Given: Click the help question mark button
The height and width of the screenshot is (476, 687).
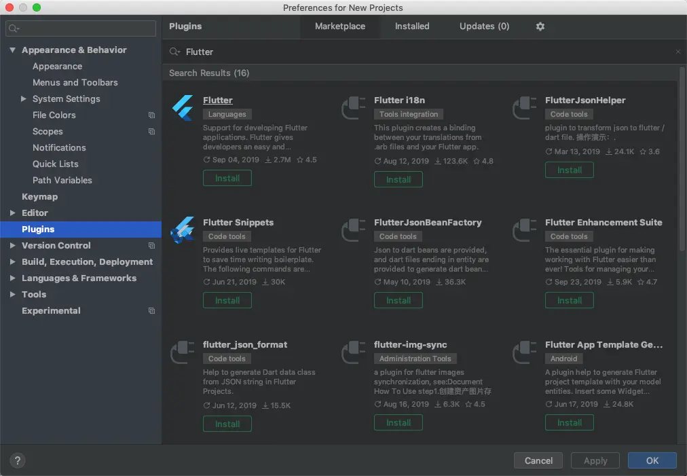Looking at the screenshot, I should pyautogui.click(x=18, y=460).
